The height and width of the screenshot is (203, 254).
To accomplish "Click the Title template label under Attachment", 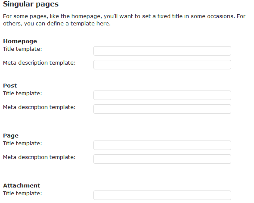I will [22, 193].
